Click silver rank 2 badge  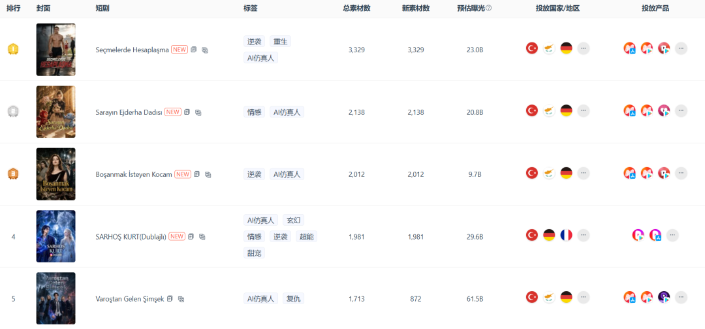pos(13,112)
